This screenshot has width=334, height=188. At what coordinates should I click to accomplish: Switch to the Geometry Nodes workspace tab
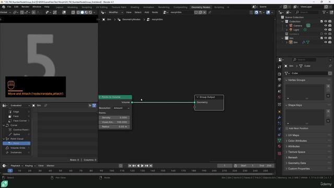click(x=200, y=7)
